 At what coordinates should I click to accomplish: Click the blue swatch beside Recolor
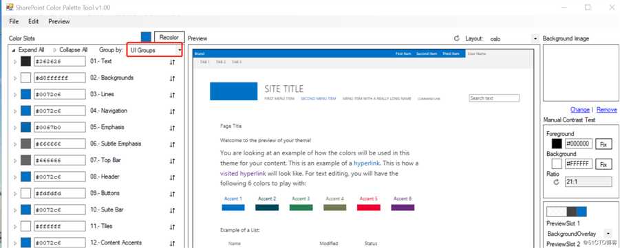(147, 37)
